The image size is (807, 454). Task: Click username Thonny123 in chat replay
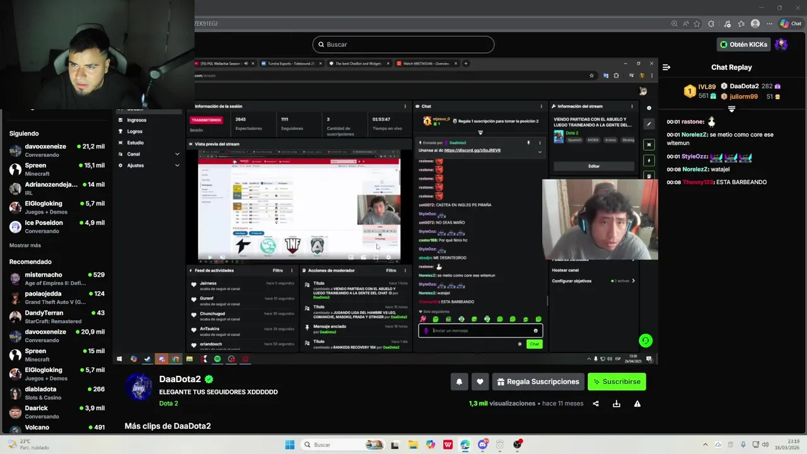(x=699, y=182)
